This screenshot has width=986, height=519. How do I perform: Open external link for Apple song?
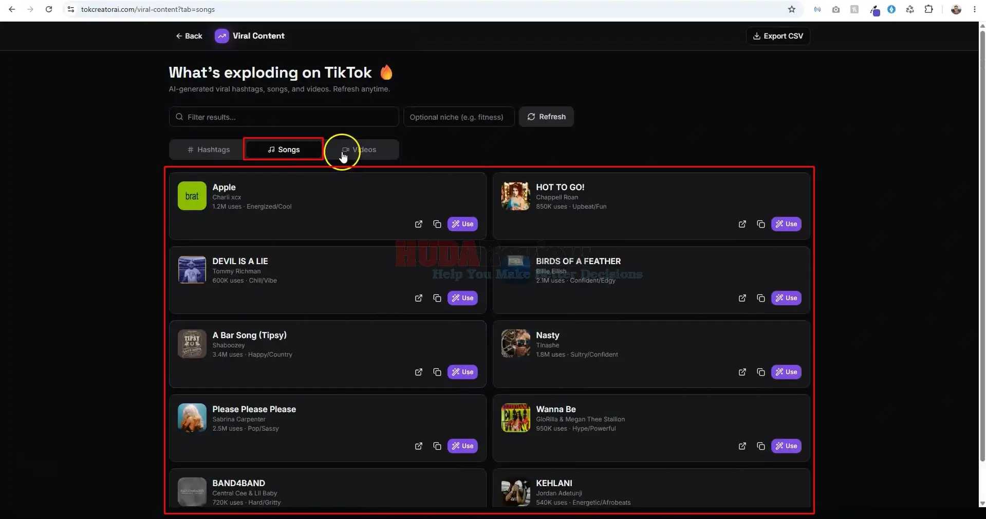coord(419,224)
